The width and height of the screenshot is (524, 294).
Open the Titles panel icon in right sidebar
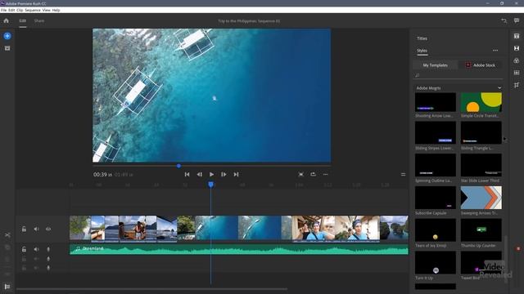click(517, 36)
